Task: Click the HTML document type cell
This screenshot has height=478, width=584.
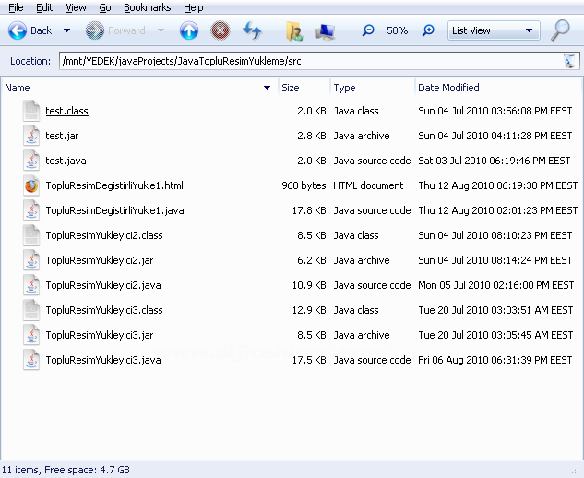Action: (368, 185)
